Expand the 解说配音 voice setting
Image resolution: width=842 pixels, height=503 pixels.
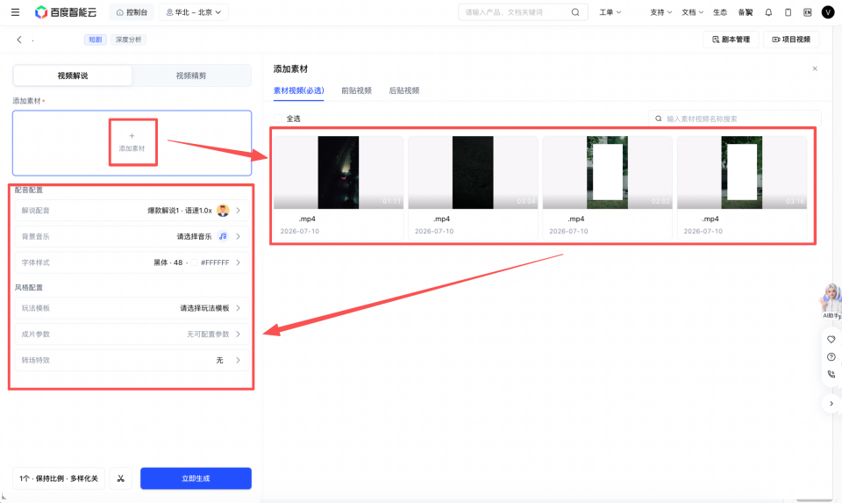(132, 211)
